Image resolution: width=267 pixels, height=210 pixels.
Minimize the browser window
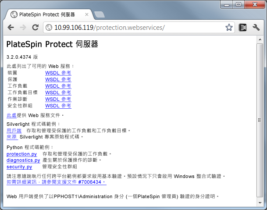tap(227, 4)
